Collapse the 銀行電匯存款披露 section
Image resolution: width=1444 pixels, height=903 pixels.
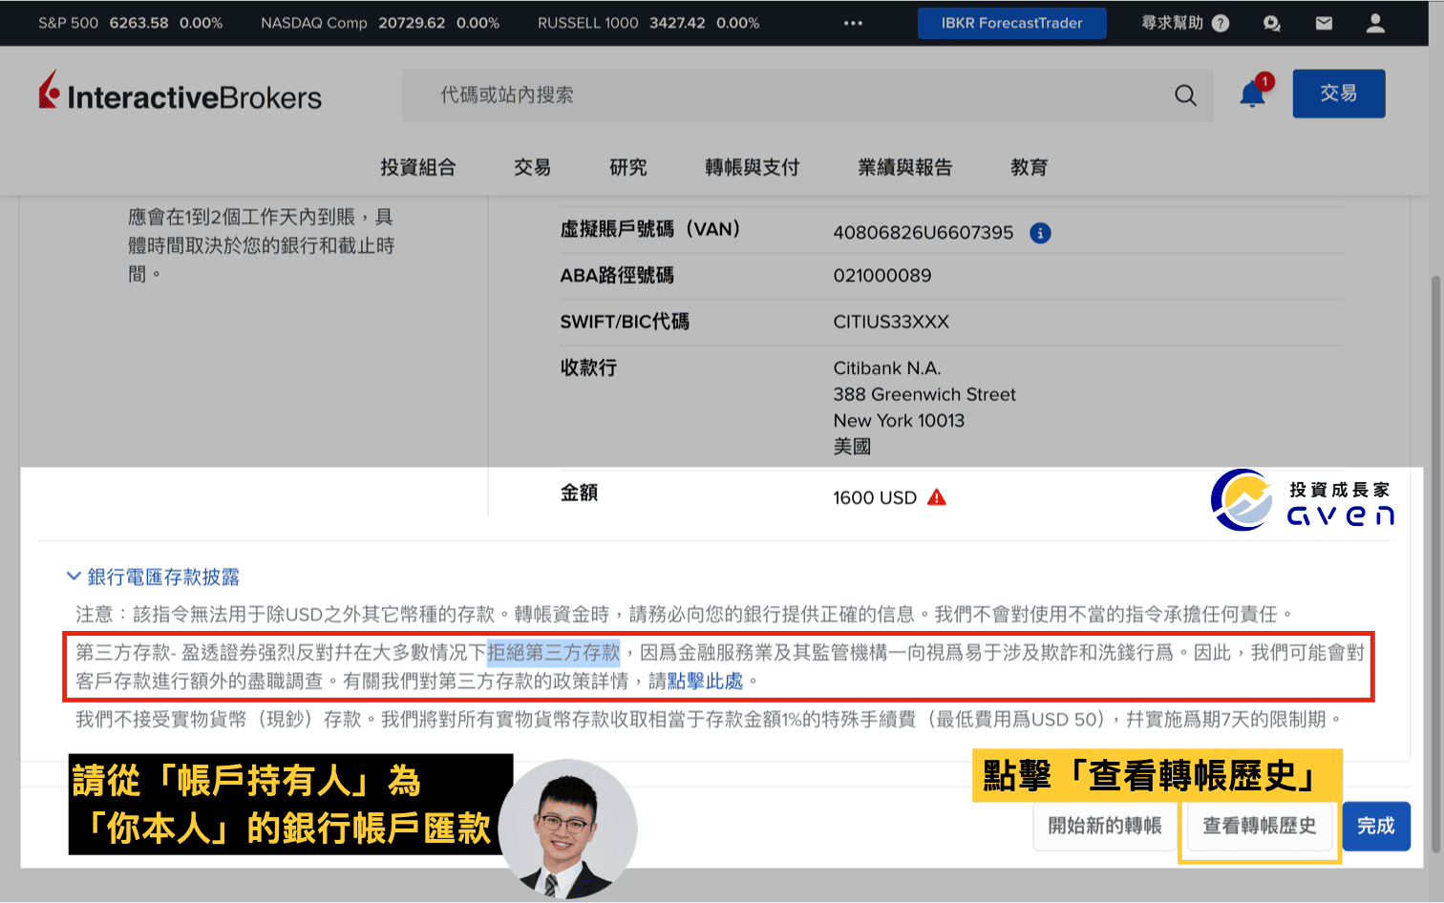[x=154, y=577]
